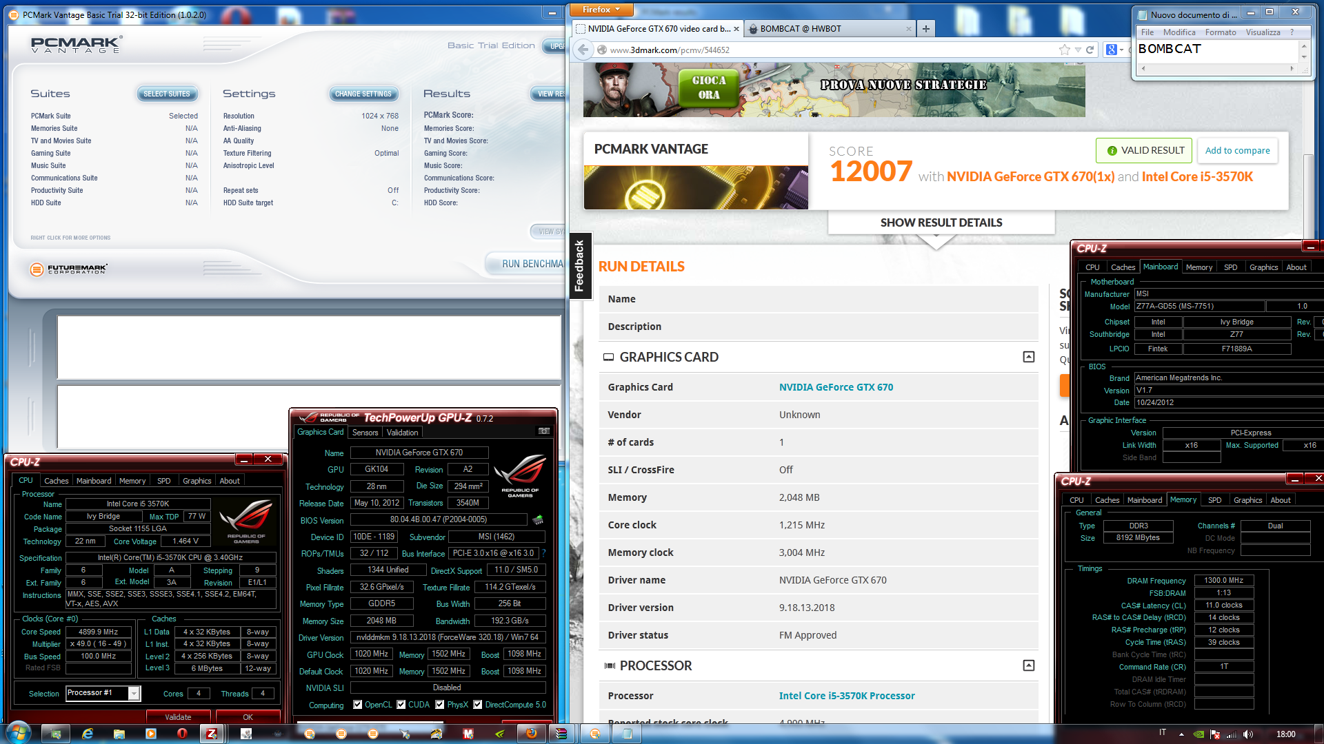This screenshot has width=1324, height=744.
Task: Bookmark this page with the star icon
Action: tap(1064, 50)
